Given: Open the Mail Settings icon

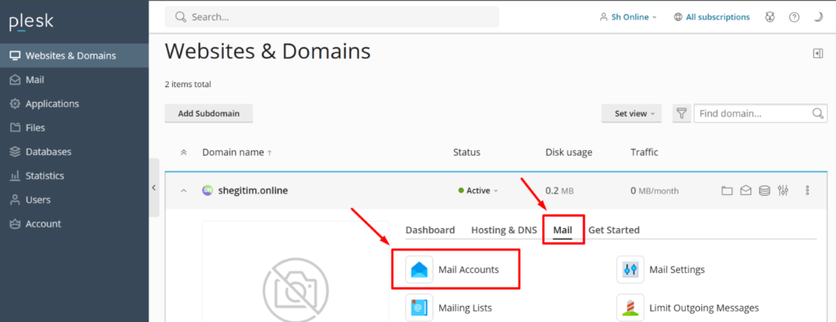Looking at the screenshot, I should point(630,270).
